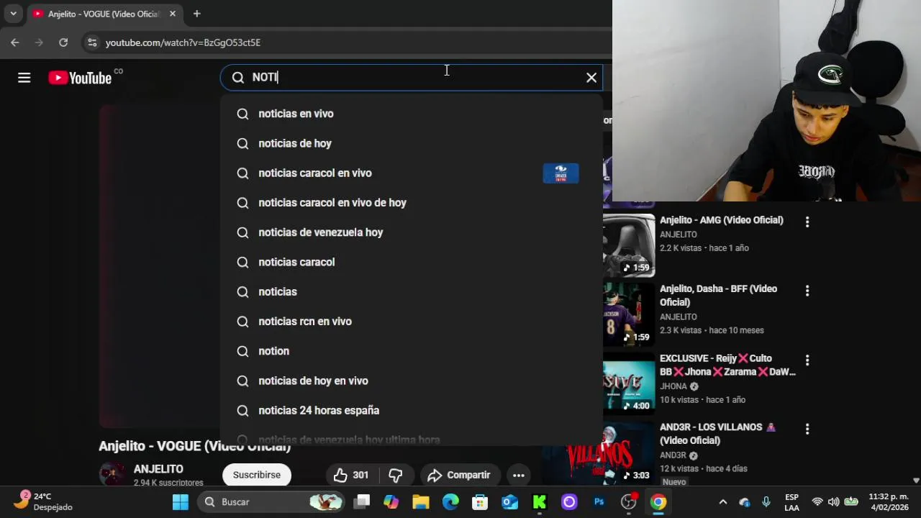
Task: Open Task View from the taskbar
Action: (362, 502)
